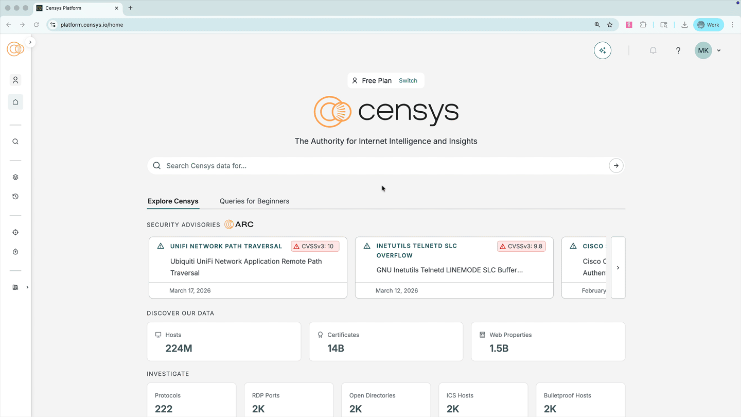Open the Chrome three-dot menu

coord(732,25)
